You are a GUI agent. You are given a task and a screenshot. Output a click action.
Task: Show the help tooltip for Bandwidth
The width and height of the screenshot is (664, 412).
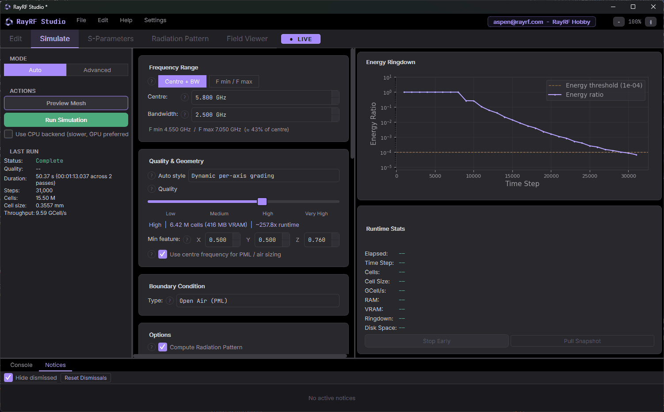[185, 114]
